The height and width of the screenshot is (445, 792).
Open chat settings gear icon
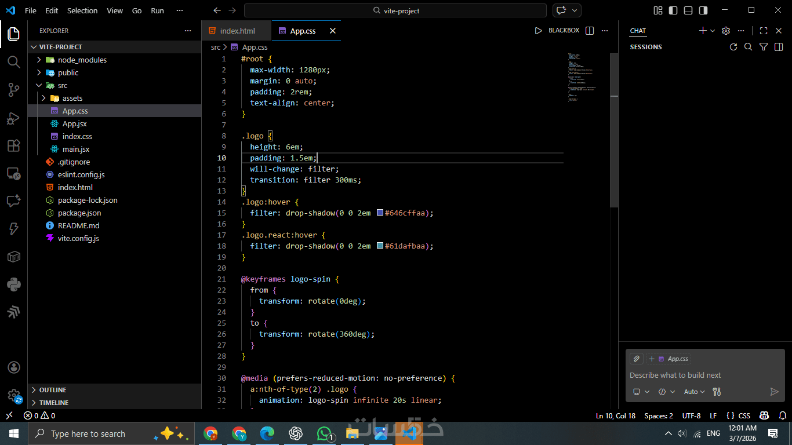point(726,31)
